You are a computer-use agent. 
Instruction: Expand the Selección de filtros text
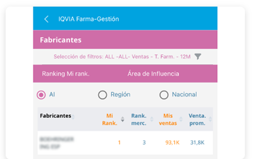[122, 57]
